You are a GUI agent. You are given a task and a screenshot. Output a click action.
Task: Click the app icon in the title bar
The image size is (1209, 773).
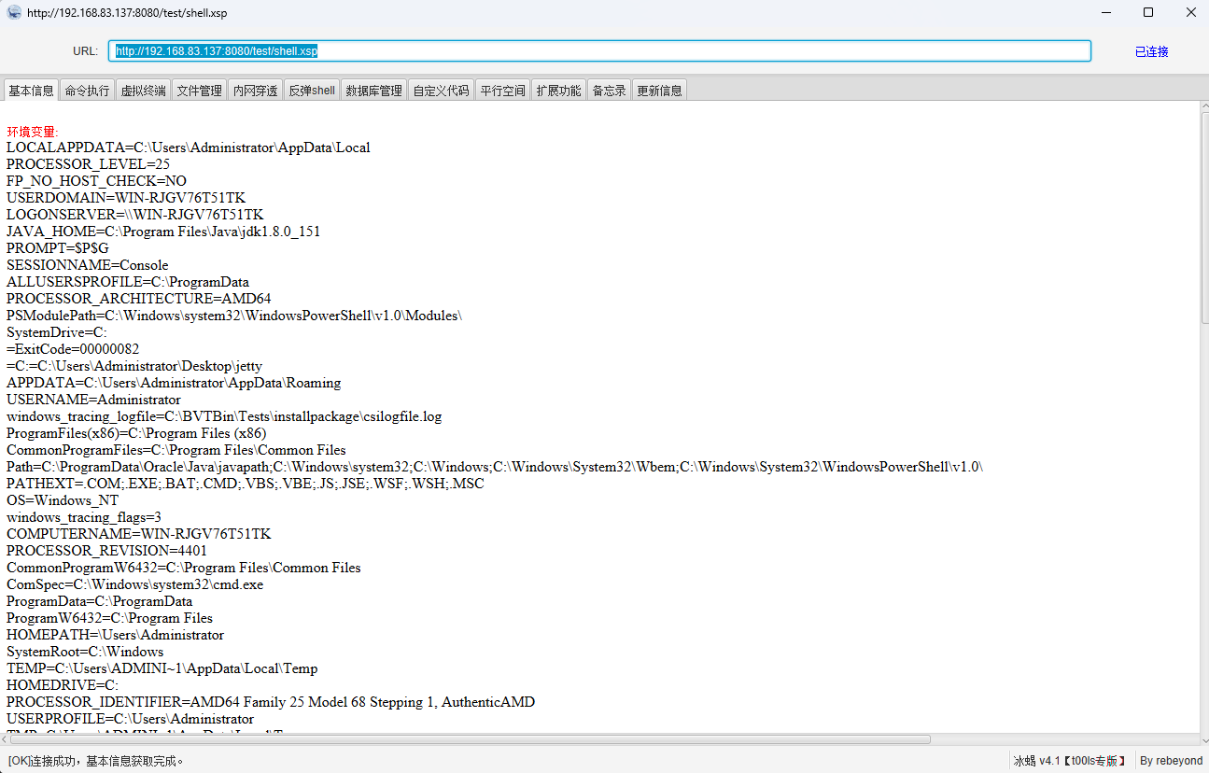pos(14,13)
